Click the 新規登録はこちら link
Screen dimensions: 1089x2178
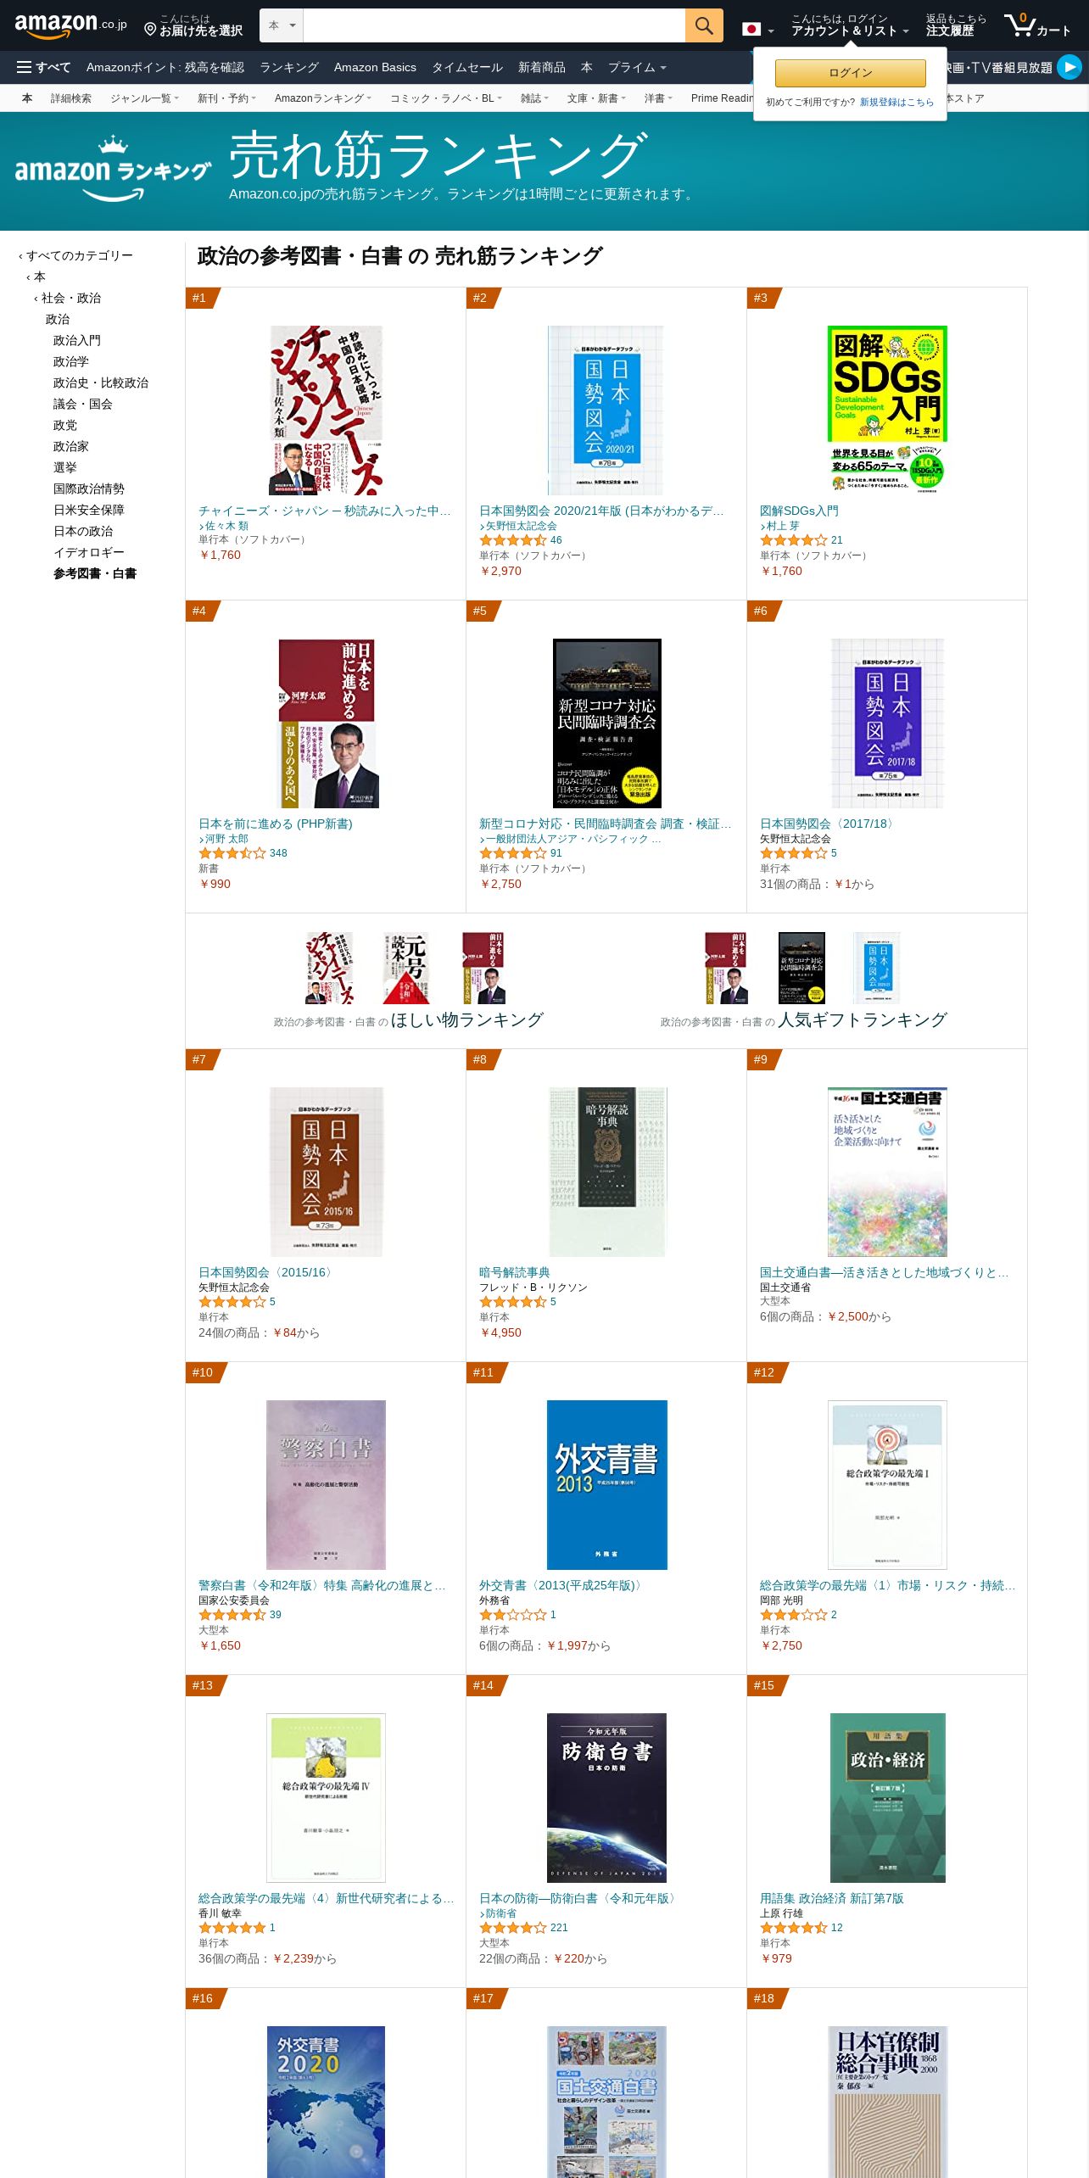[x=896, y=102]
